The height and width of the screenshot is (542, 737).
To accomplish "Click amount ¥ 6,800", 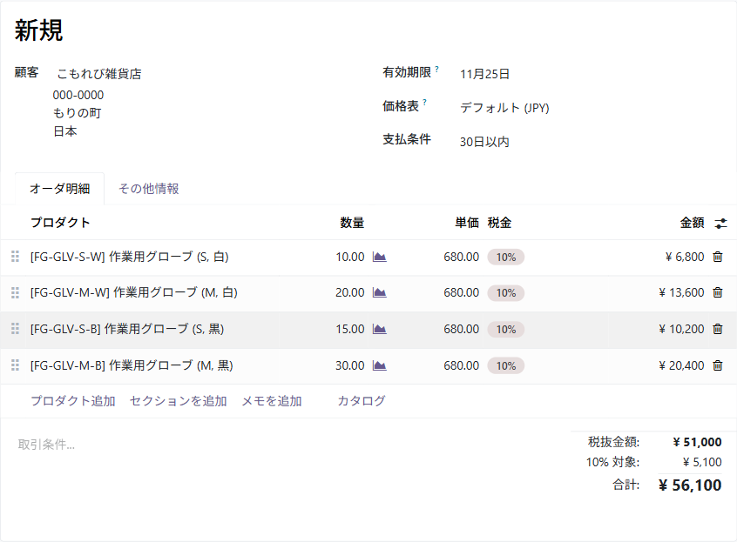I will pyautogui.click(x=685, y=257).
